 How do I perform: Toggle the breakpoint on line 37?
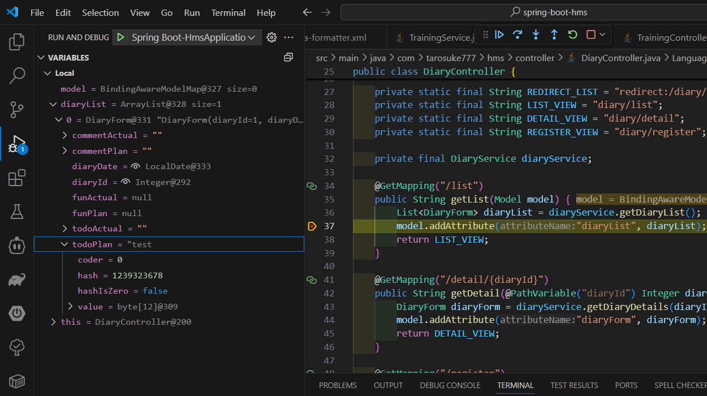[x=312, y=226]
